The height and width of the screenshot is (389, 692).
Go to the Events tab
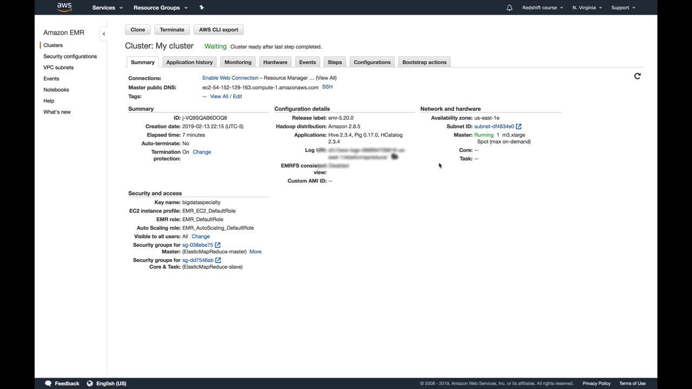308,62
